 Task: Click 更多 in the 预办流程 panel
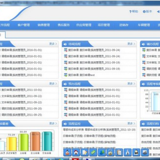point(131,84)
